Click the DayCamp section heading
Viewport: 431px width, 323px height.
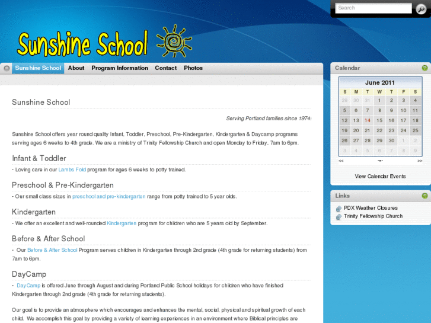click(x=29, y=274)
